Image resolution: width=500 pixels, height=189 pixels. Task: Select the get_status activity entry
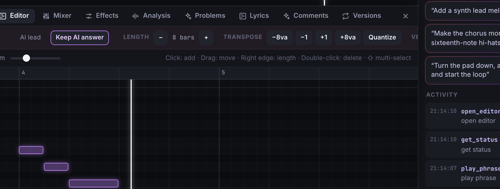[463, 145]
